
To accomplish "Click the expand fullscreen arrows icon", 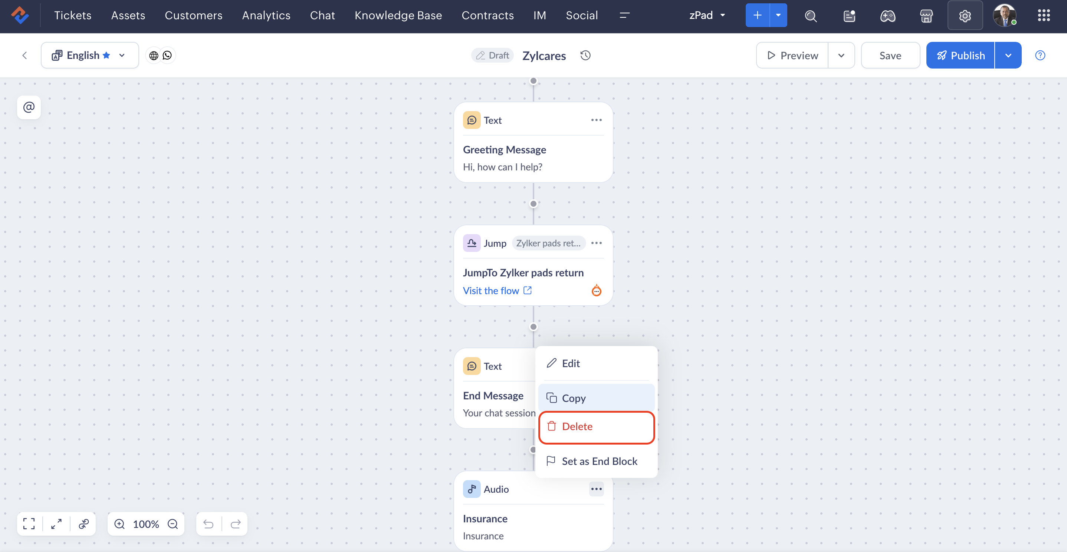I will point(56,524).
